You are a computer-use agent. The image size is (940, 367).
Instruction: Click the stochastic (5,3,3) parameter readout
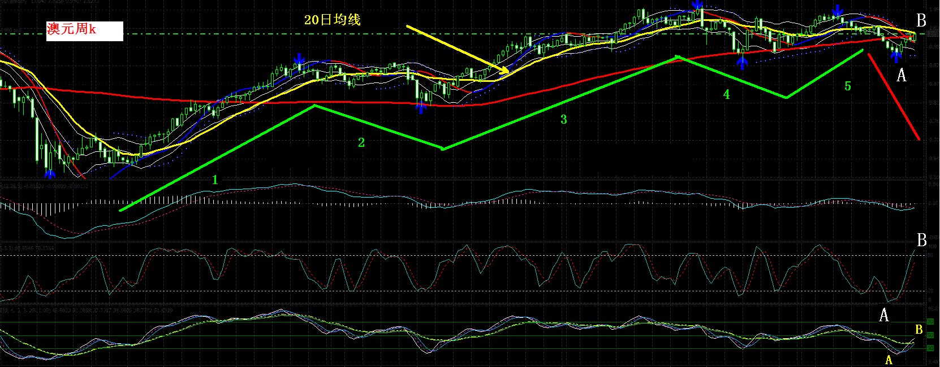(28, 247)
